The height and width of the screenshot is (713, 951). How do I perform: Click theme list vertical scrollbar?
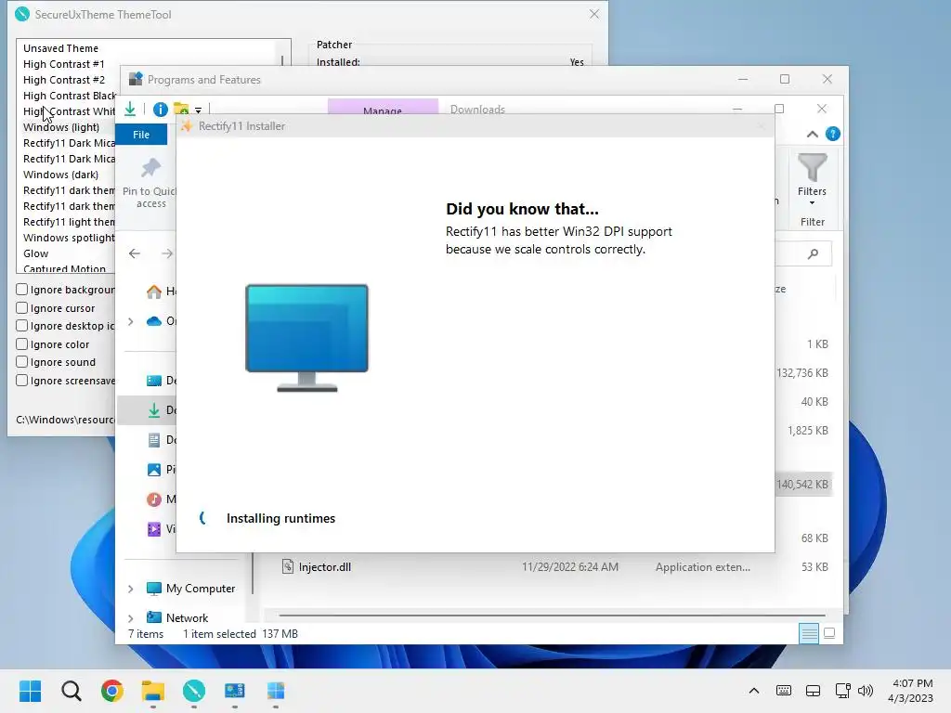(282, 60)
